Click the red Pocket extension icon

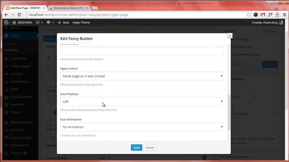pos(277,15)
